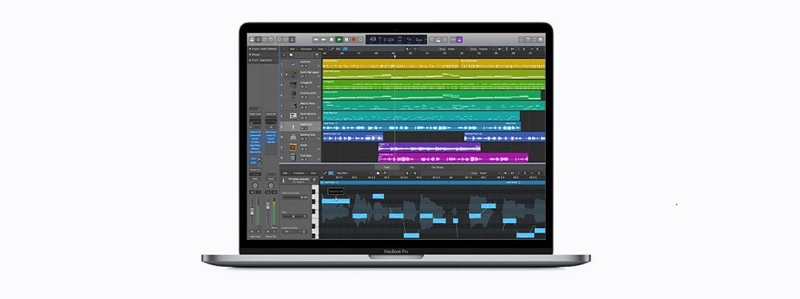Toggle the blue Flex button in editor
This screenshot has width=800, height=299.
pos(330,173)
